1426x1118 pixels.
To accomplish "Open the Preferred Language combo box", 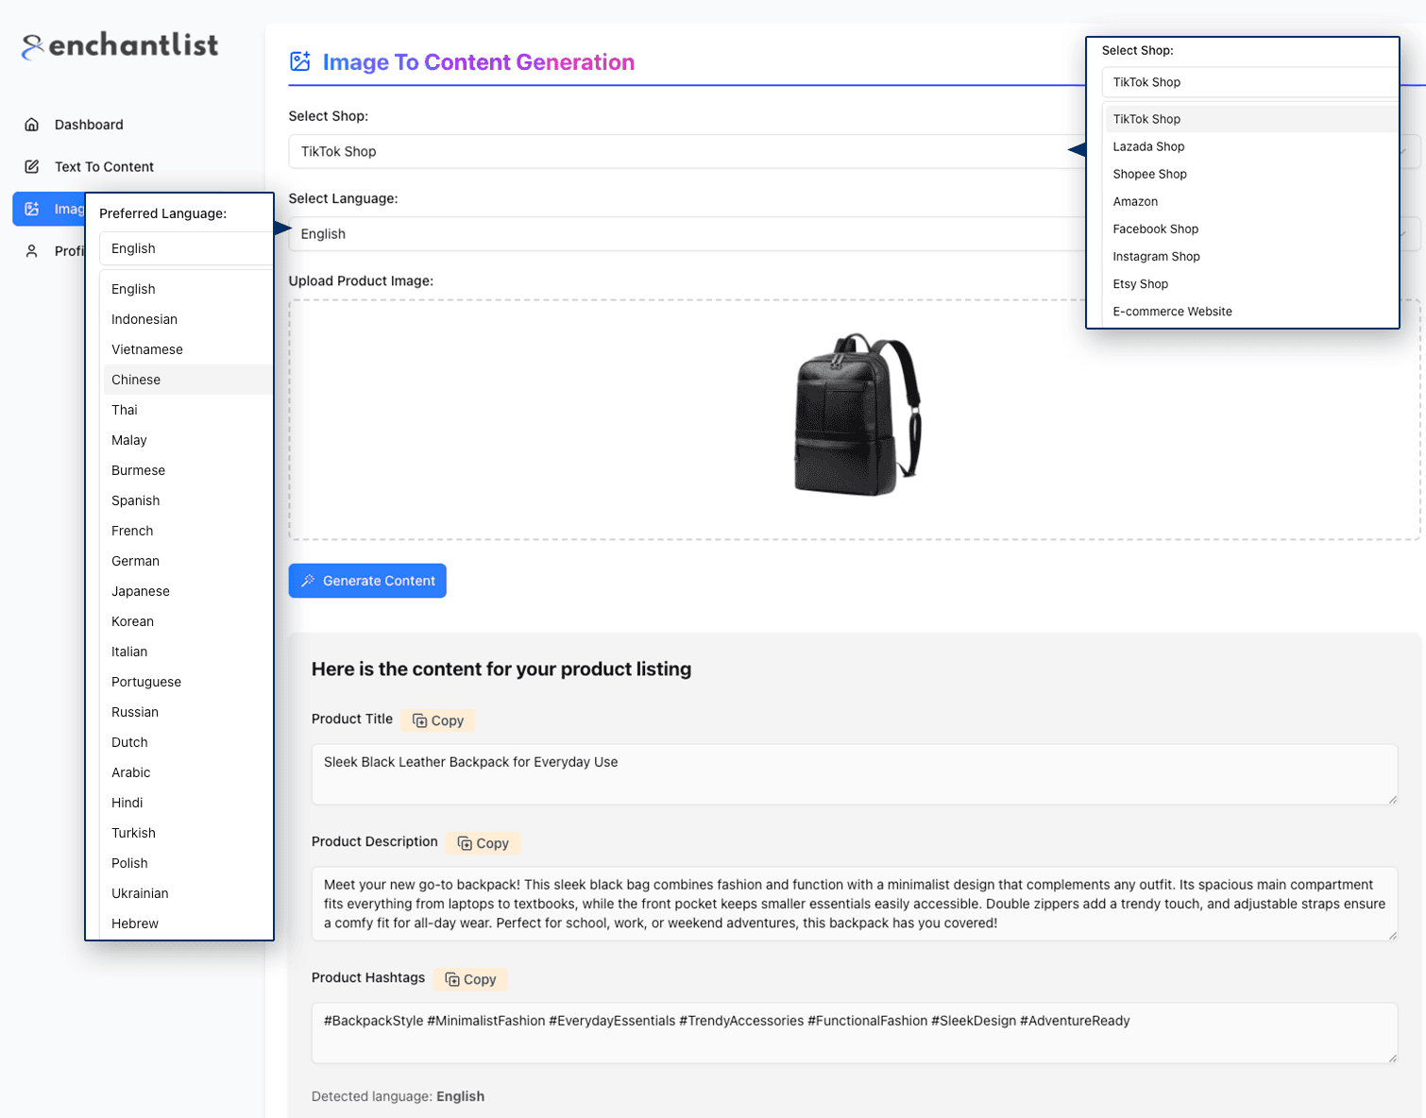I will pos(185,249).
